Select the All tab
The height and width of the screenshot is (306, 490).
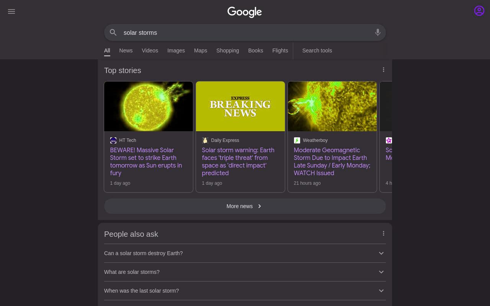click(107, 50)
